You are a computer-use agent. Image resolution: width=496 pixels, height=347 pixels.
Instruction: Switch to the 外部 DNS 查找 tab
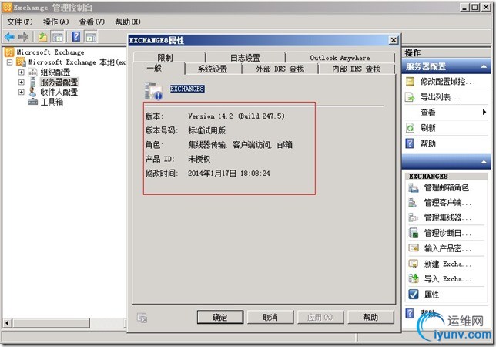click(x=280, y=69)
